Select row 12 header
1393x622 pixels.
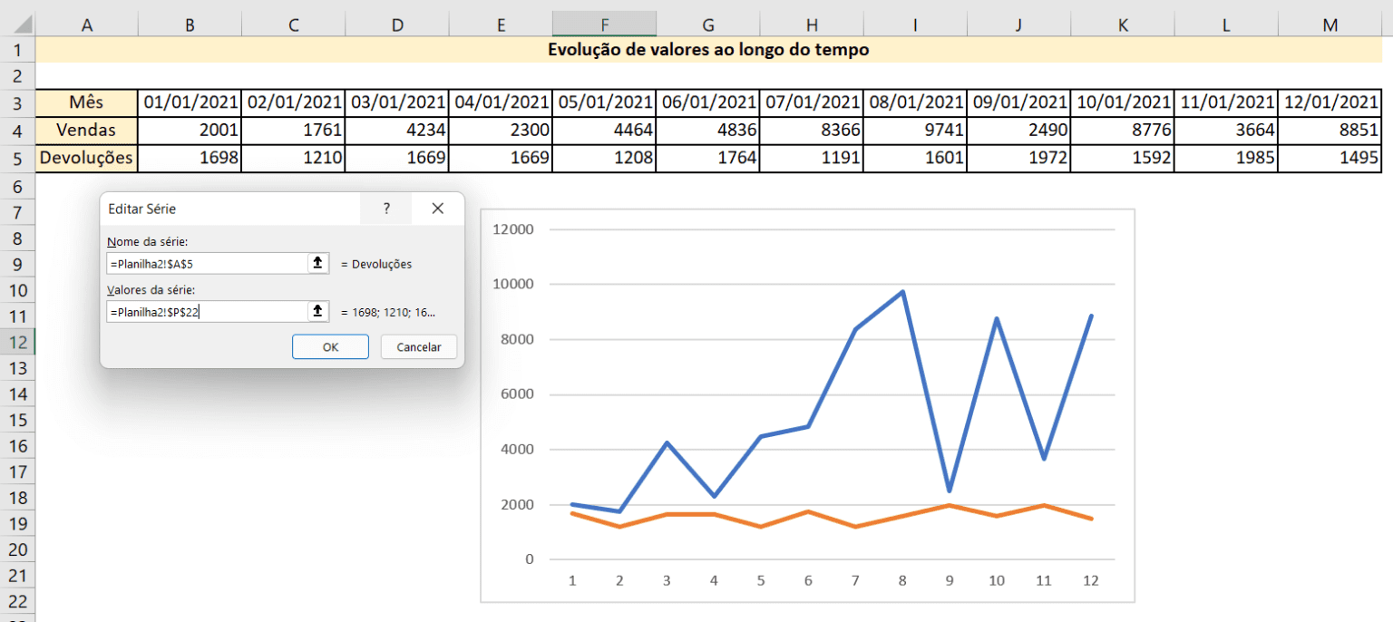coord(18,343)
